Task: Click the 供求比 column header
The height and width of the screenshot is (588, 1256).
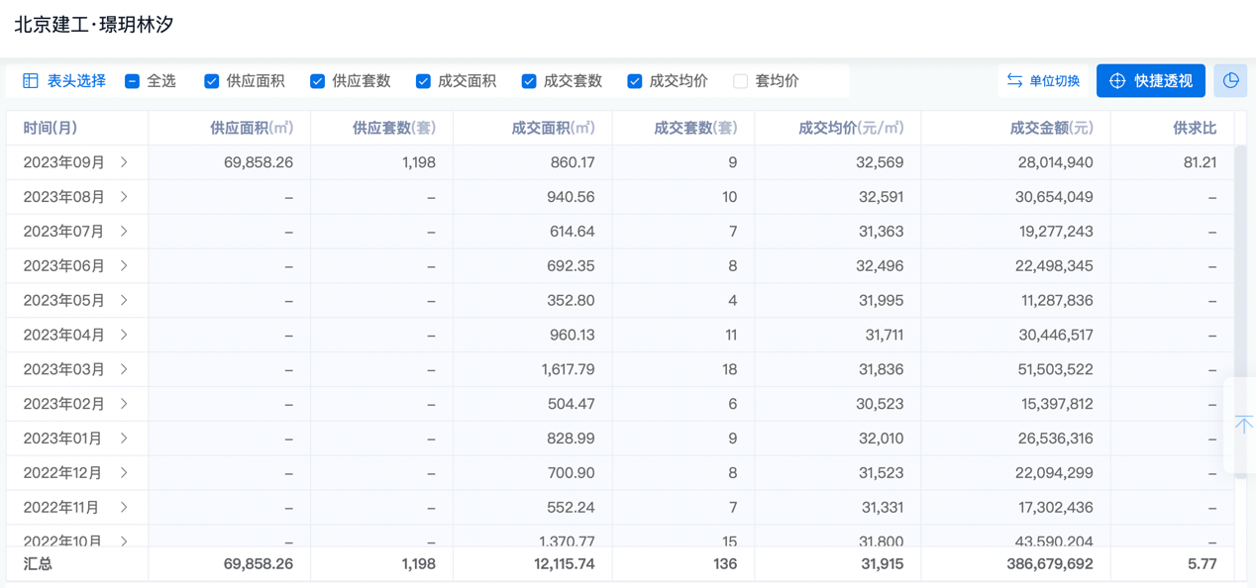Action: [x=1173, y=128]
